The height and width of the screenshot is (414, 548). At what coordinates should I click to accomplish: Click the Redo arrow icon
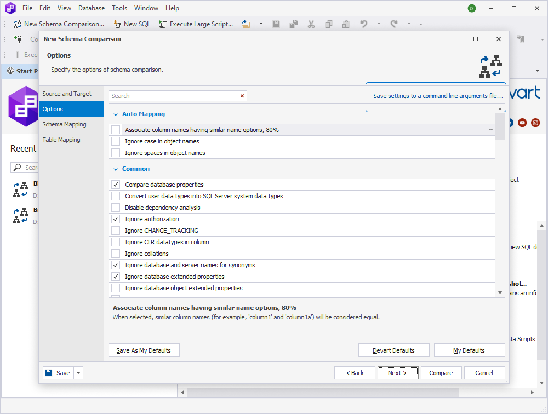pyautogui.click(x=394, y=24)
